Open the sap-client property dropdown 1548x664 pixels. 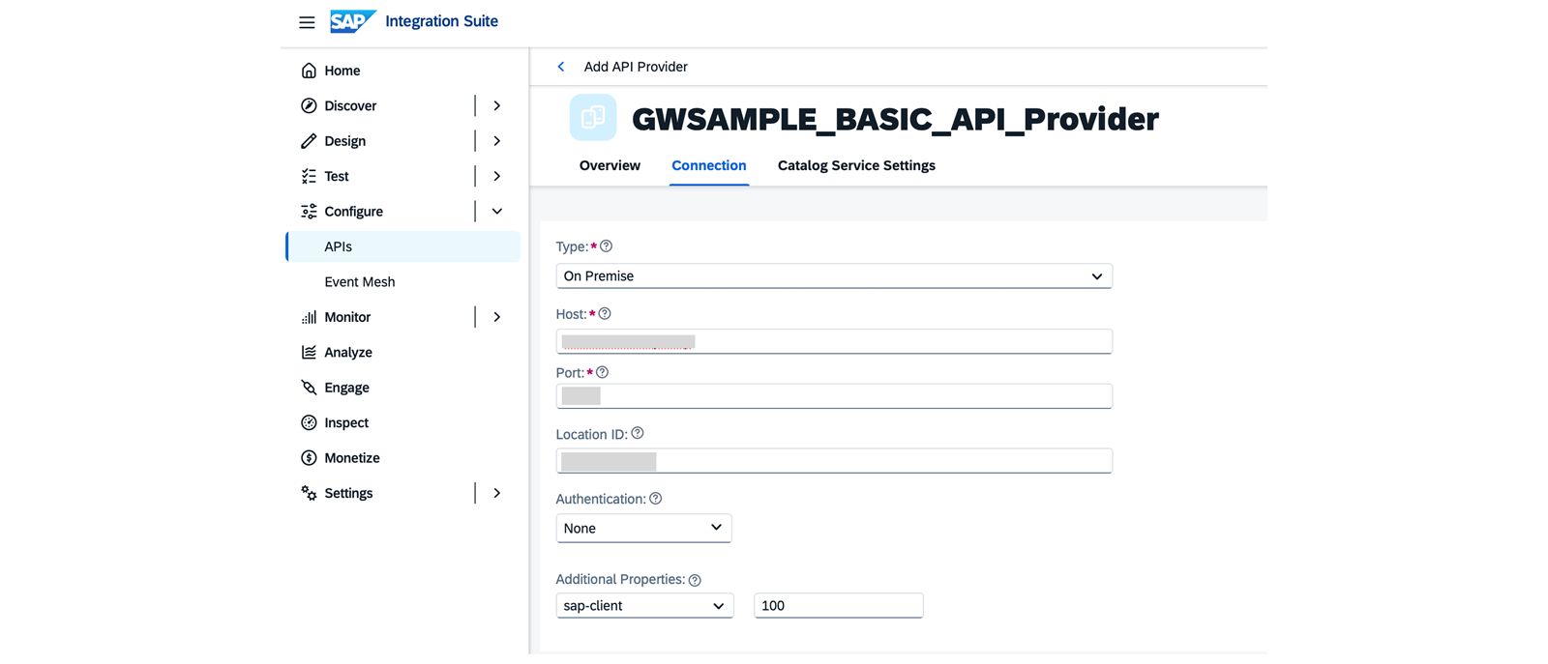tap(644, 606)
